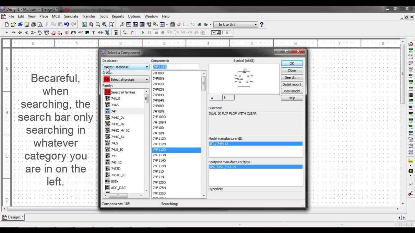Zoom to fit page
415x233 pixels.
[111, 25]
